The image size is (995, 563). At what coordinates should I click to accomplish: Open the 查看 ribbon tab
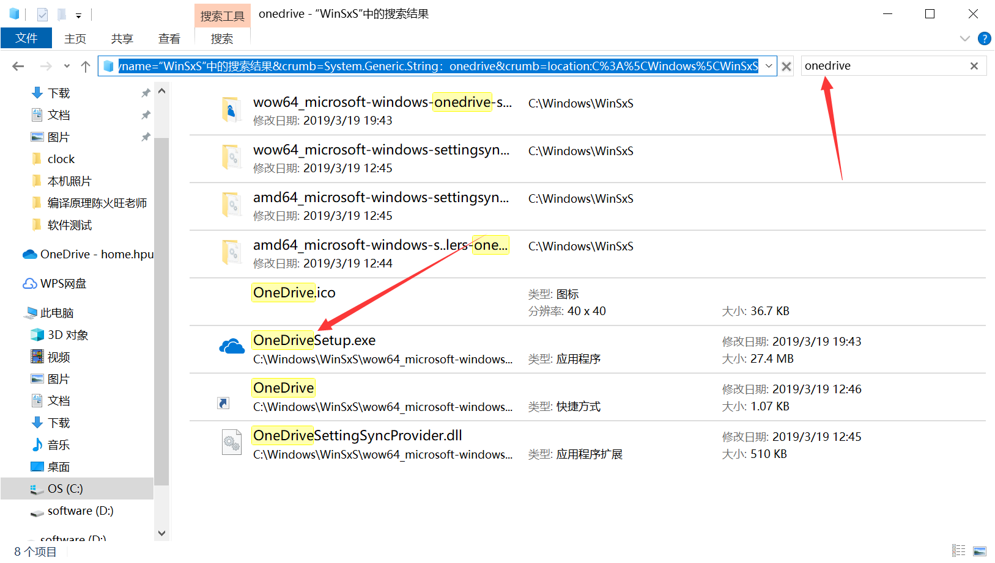click(169, 38)
